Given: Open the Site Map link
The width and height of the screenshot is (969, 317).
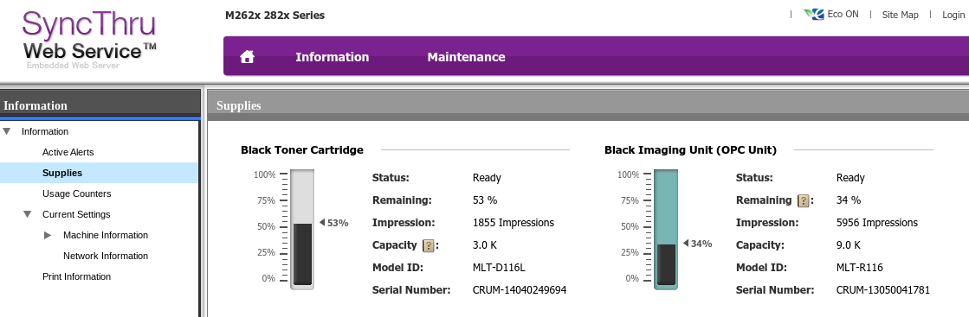Looking at the screenshot, I should 900,15.
